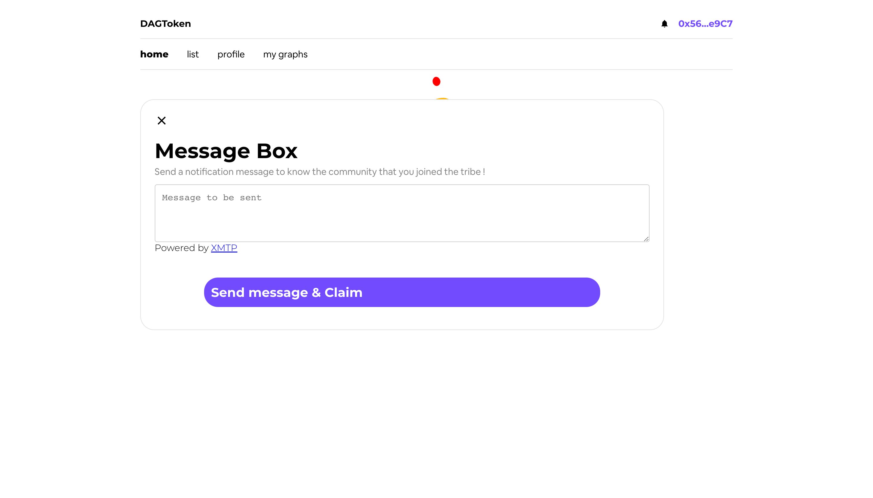Navigate to my graphs tab

[x=286, y=55]
